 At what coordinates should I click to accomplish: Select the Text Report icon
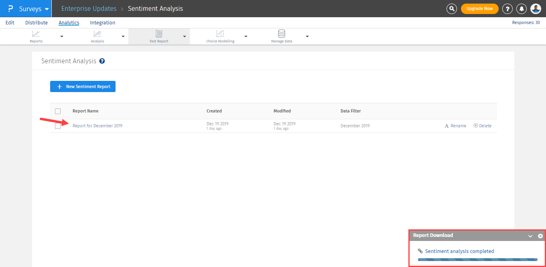(159, 34)
